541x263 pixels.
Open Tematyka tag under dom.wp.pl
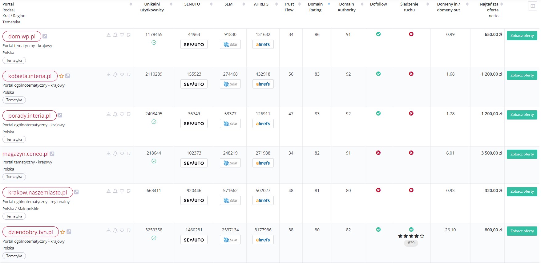click(x=14, y=61)
